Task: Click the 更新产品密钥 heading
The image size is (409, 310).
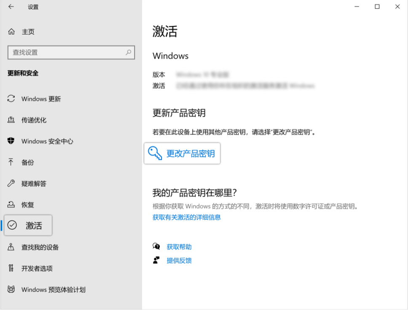Action: pos(179,113)
